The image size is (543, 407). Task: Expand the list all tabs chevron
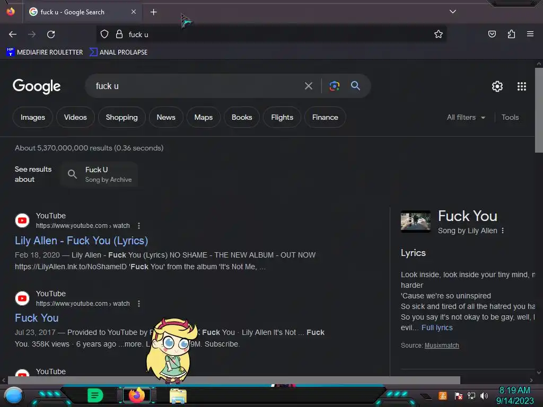[453, 12]
